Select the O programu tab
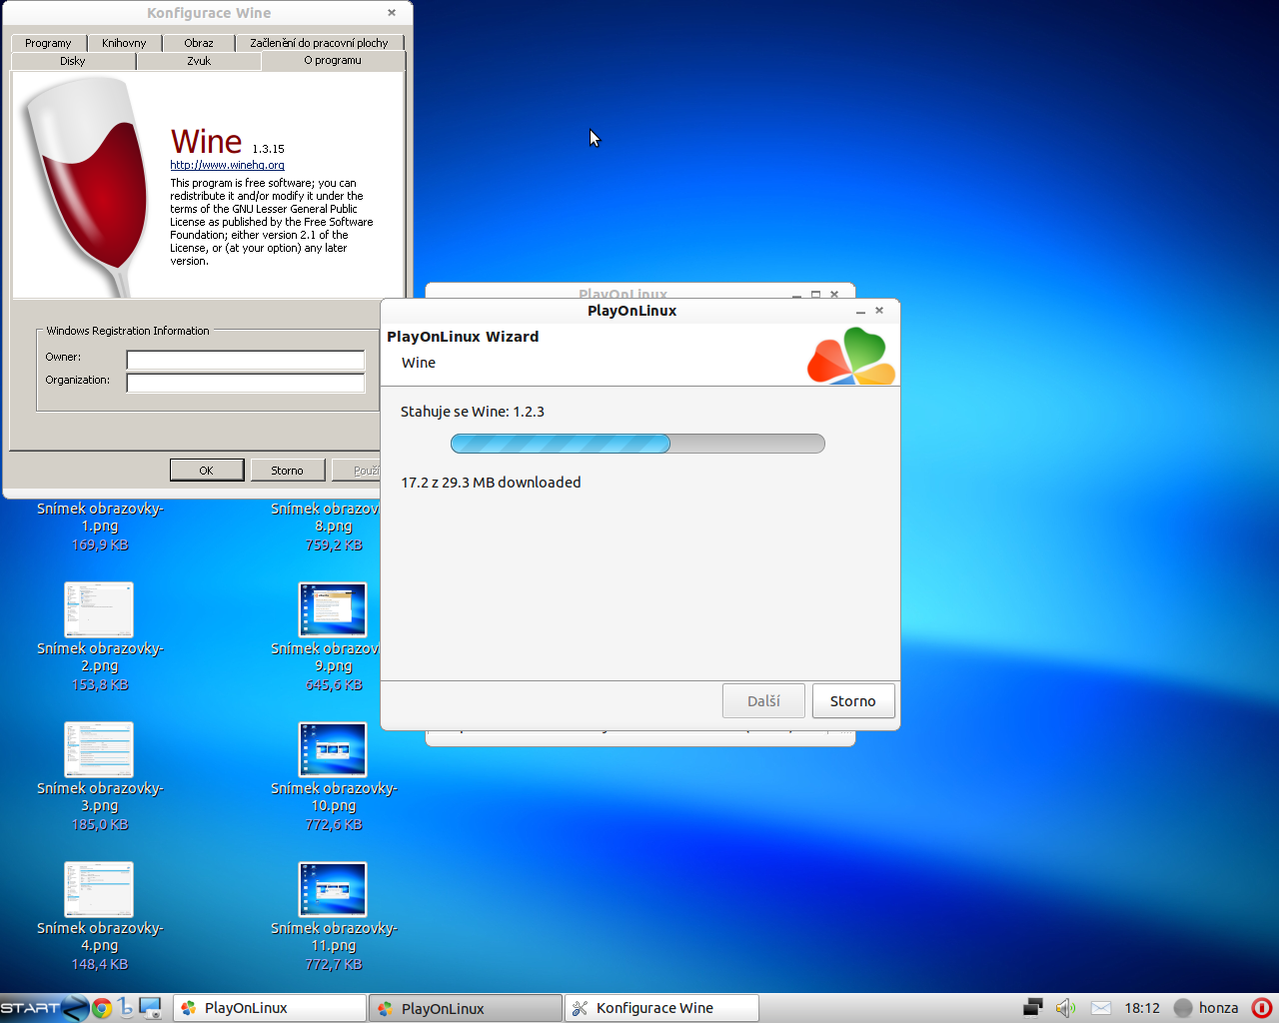 click(333, 60)
